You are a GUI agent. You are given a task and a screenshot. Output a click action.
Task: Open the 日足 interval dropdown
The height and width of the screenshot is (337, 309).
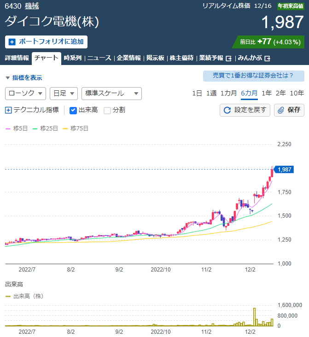(x=64, y=93)
